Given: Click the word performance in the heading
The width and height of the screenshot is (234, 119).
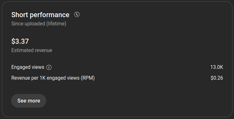Looking at the screenshot, I should tap(50, 15).
